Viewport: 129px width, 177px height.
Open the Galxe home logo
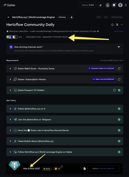(x=9, y=5)
